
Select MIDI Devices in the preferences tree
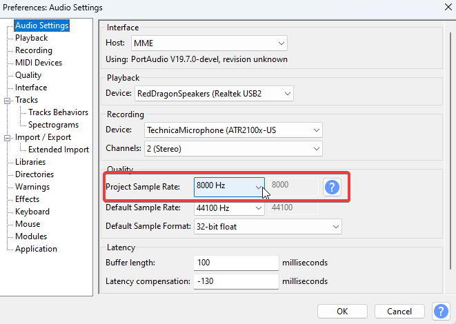[x=39, y=63]
